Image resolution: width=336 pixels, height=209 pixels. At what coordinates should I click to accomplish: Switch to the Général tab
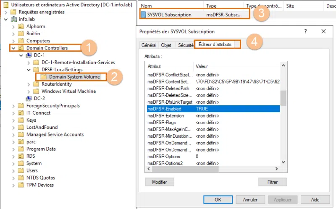coord(149,45)
